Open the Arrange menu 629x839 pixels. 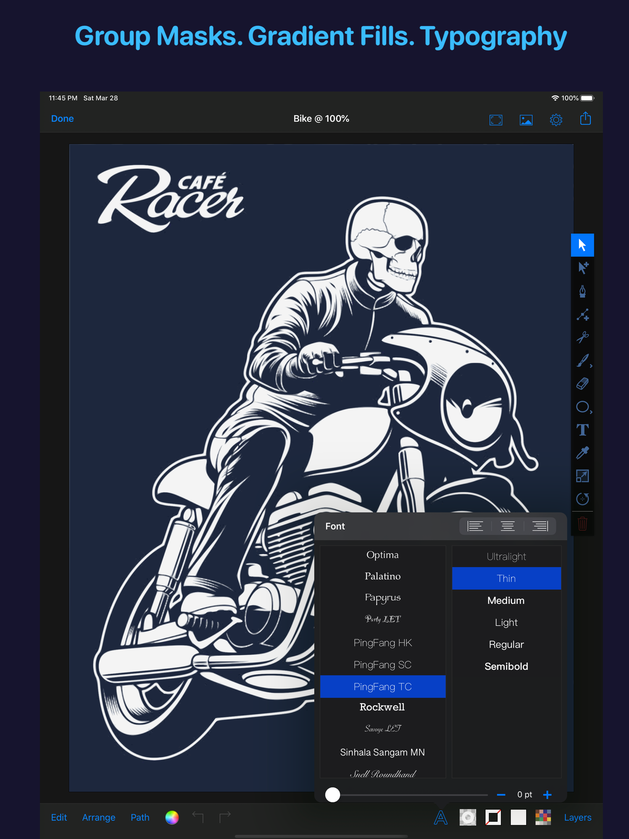point(99,818)
